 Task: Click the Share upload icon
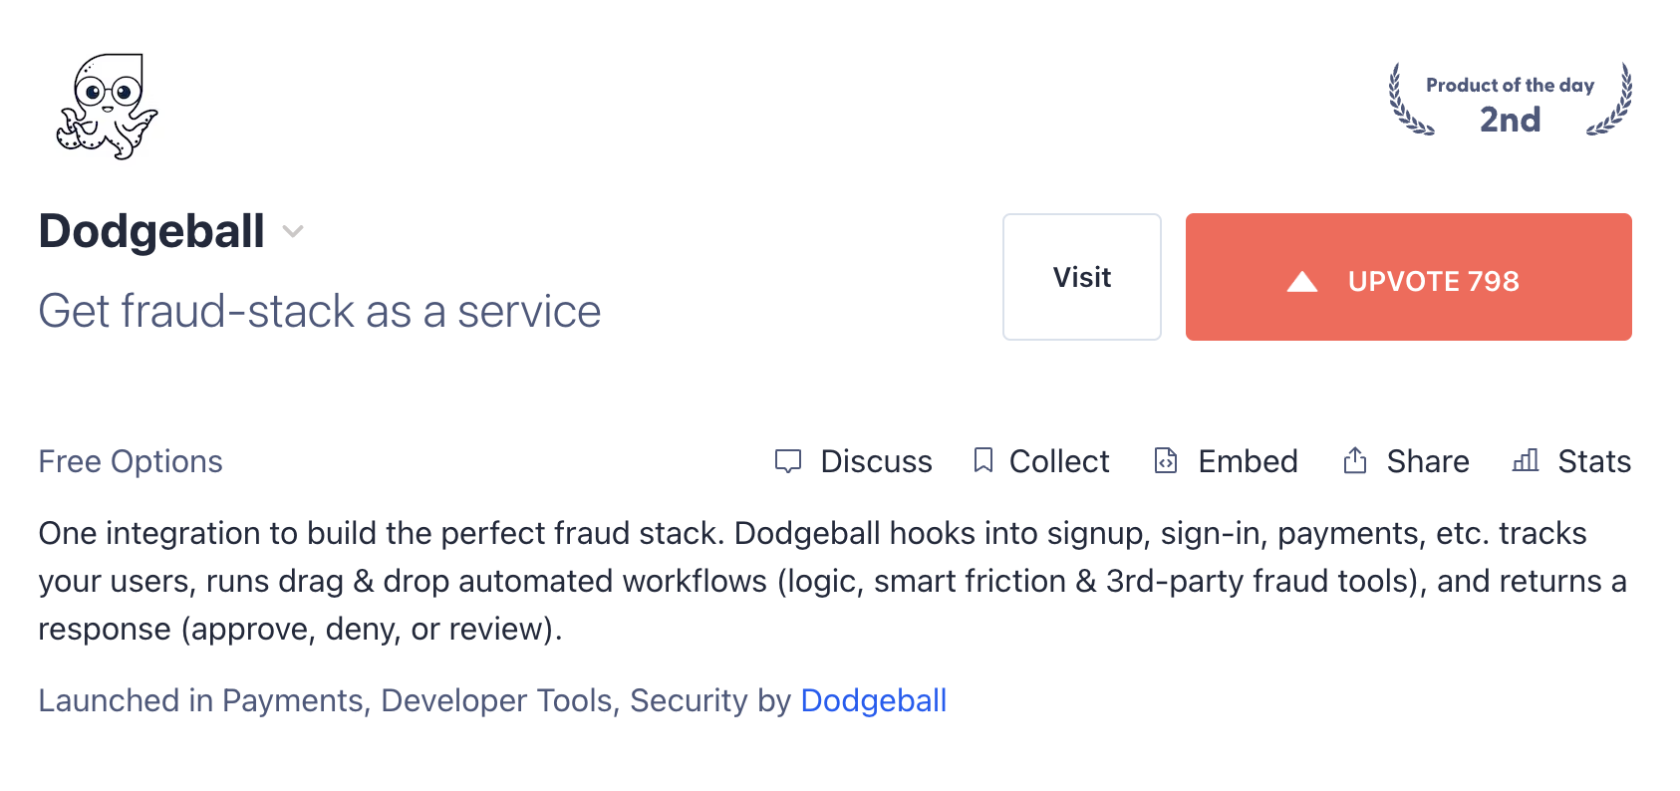(1355, 460)
